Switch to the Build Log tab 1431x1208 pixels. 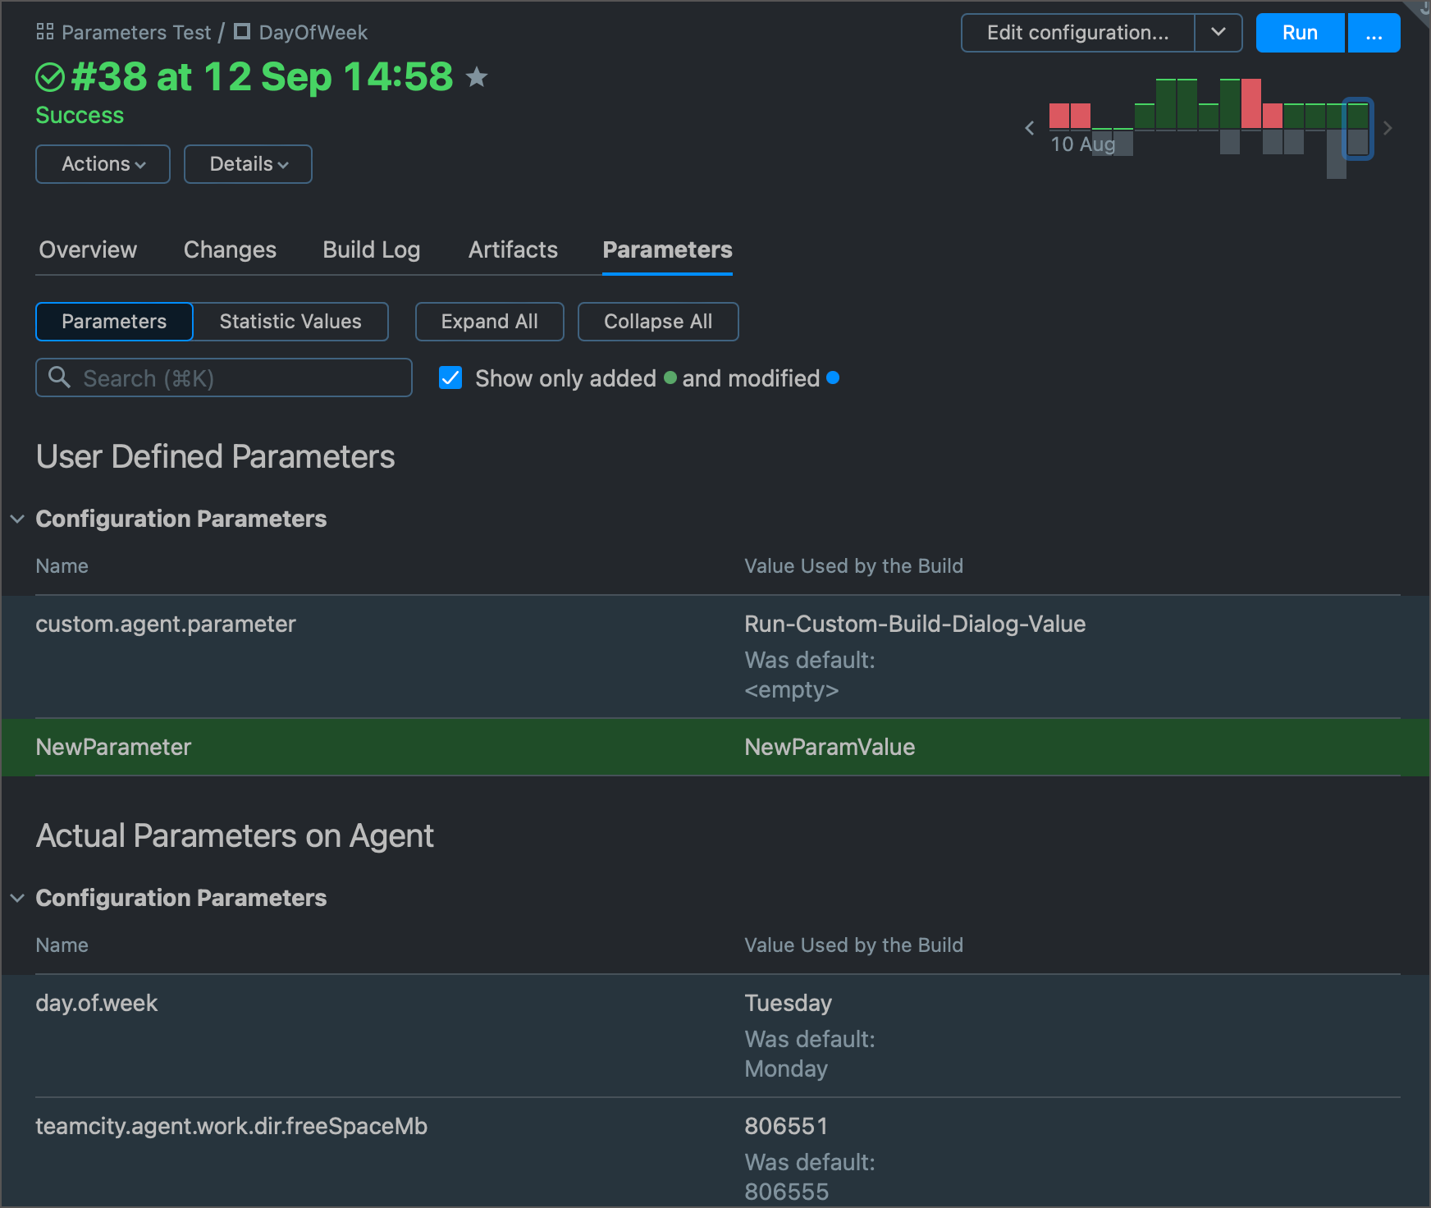[371, 249]
